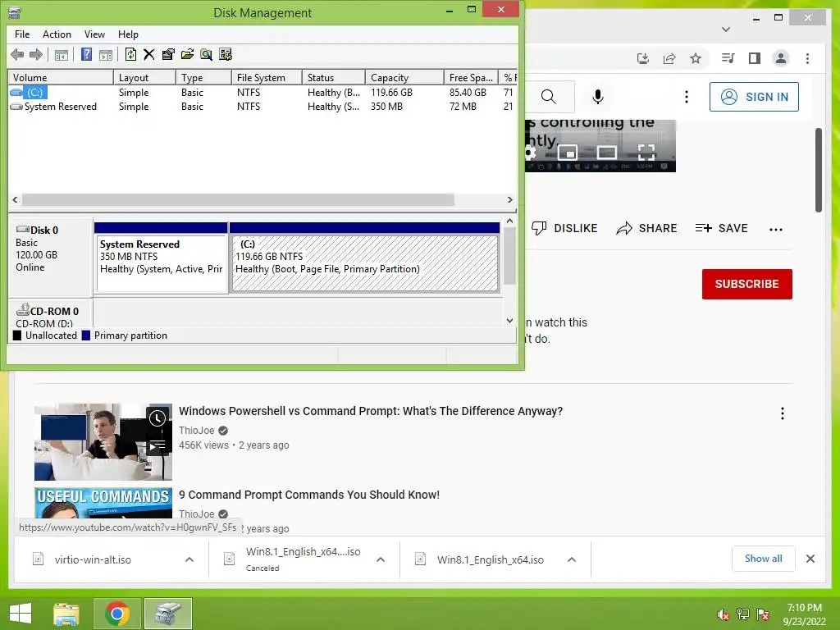840x630 pixels.
Task: Open the disk settings icon at toolbar end
Action: pyautogui.click(x=226, y=54)
